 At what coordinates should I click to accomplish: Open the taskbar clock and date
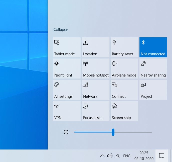(144, 156)
